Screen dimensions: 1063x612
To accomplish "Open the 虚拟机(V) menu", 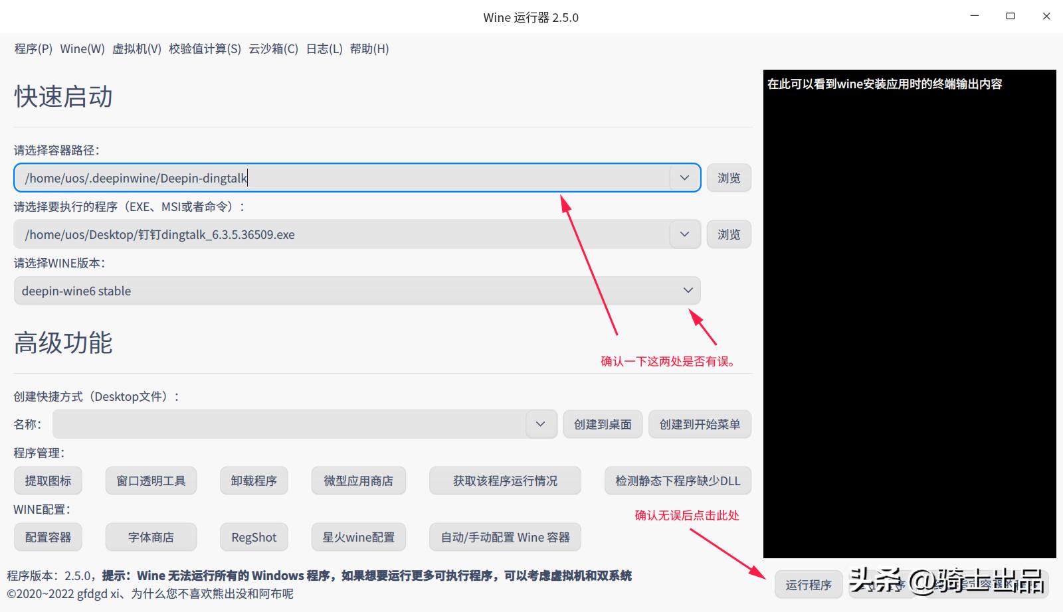I will [x=138, y=48].
